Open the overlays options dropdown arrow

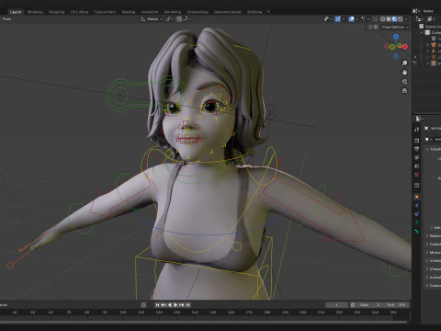357,19
